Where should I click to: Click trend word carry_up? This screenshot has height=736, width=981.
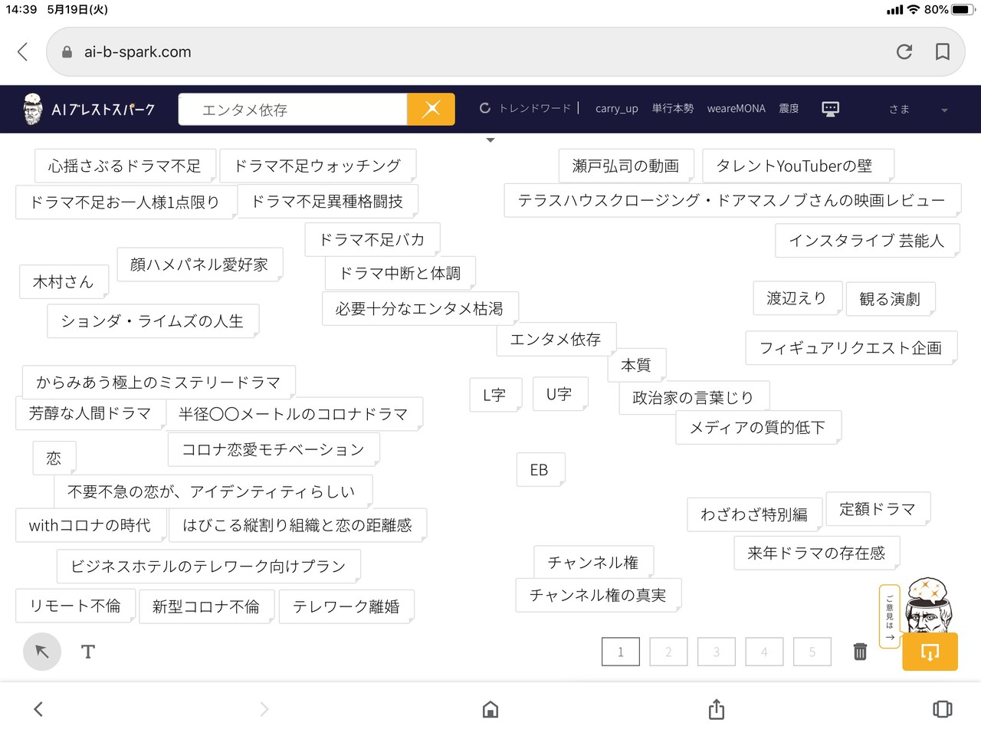point(616,109)
